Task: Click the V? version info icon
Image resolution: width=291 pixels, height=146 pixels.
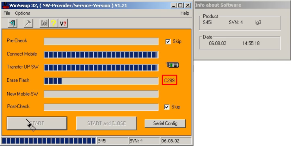Action: click(x=63, y=23)
